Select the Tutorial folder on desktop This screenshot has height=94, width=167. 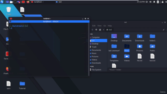pyautogui.click(x=22, y=85)
